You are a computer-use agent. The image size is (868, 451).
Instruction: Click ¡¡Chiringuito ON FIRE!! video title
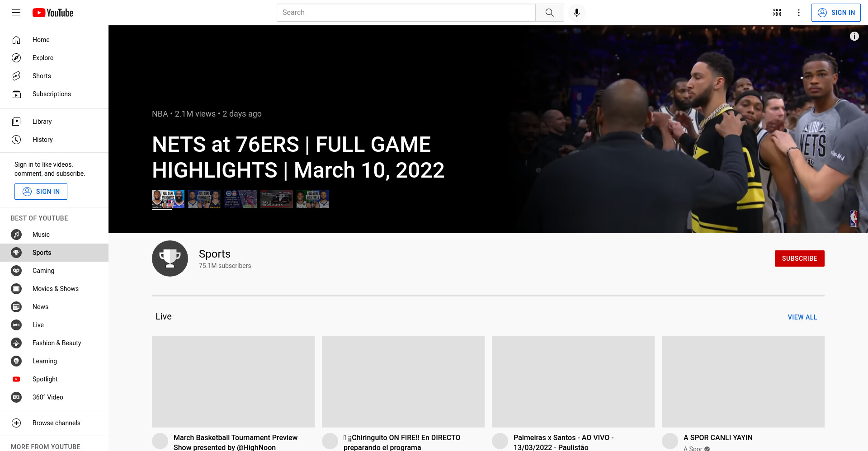(402, 442)
